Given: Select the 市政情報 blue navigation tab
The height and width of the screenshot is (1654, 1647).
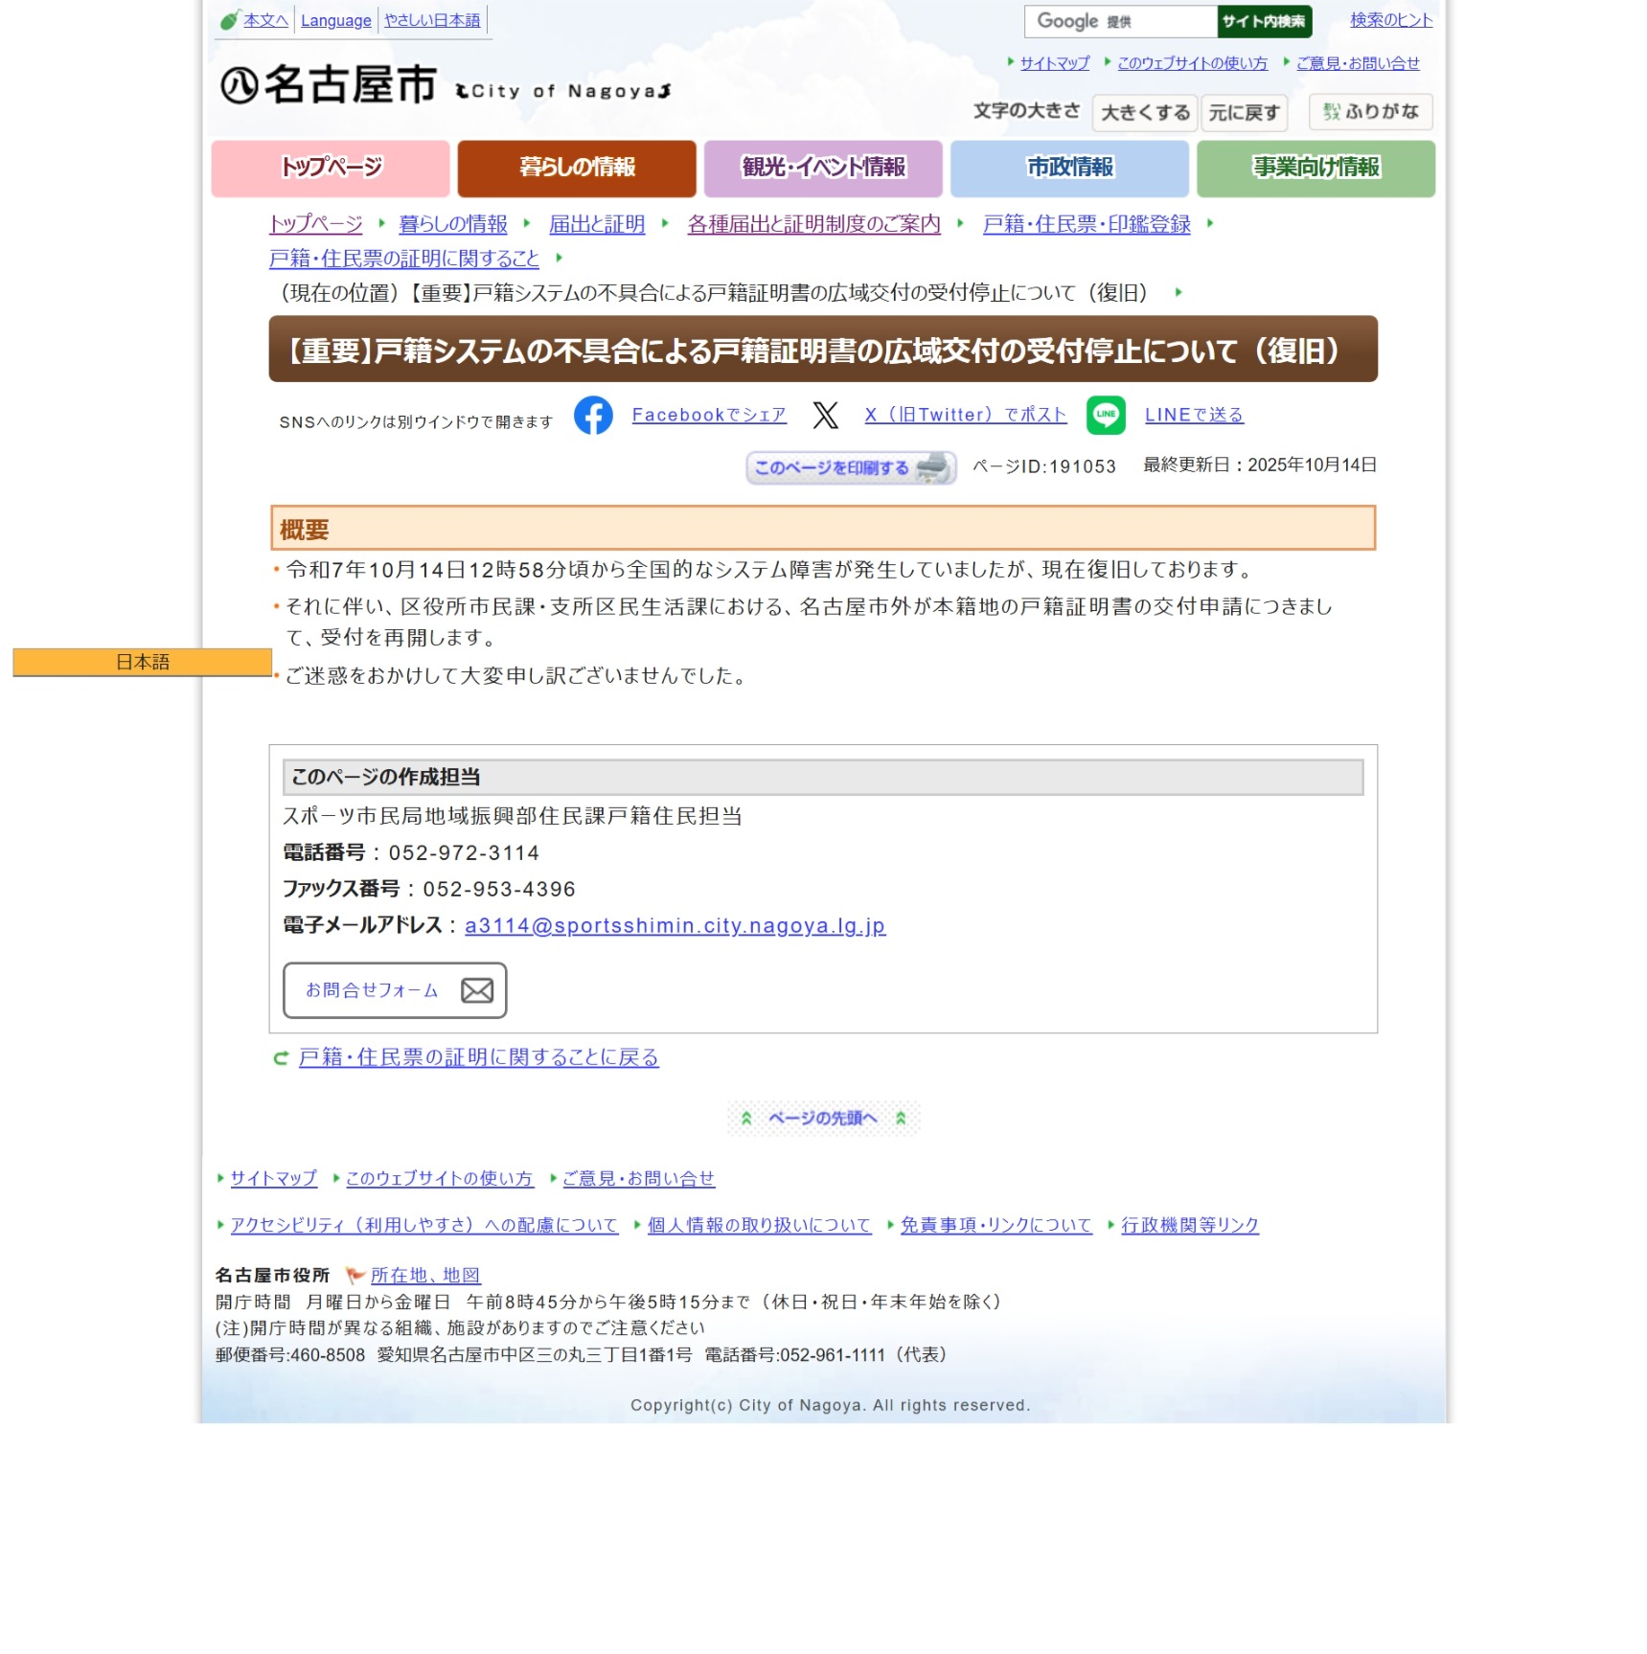Looking at the screenshot, I should click(1069, 169).
